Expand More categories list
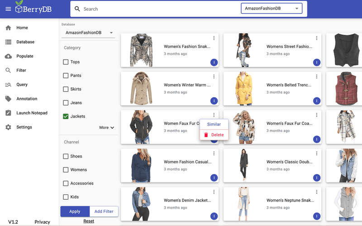This screenshot has width=362, height=226. pos(107,128)
